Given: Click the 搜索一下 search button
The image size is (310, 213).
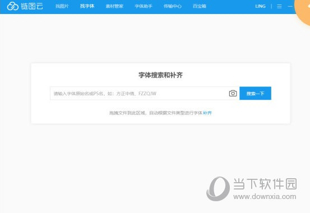Looking at the screenshot, I should pyautogui.click(x=255, y=94).
